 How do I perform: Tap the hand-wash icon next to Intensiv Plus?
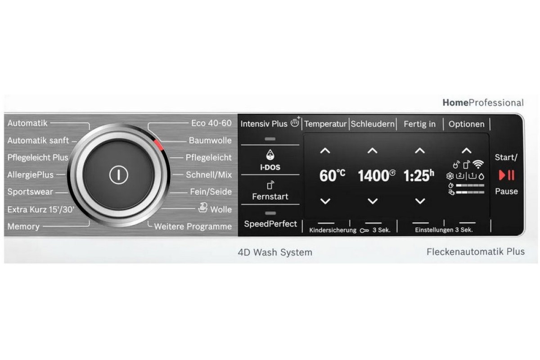(295, 122)
